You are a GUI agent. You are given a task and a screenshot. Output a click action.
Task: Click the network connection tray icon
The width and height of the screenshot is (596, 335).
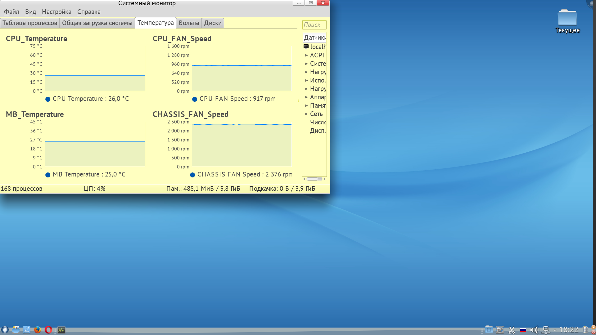(546, 330)
